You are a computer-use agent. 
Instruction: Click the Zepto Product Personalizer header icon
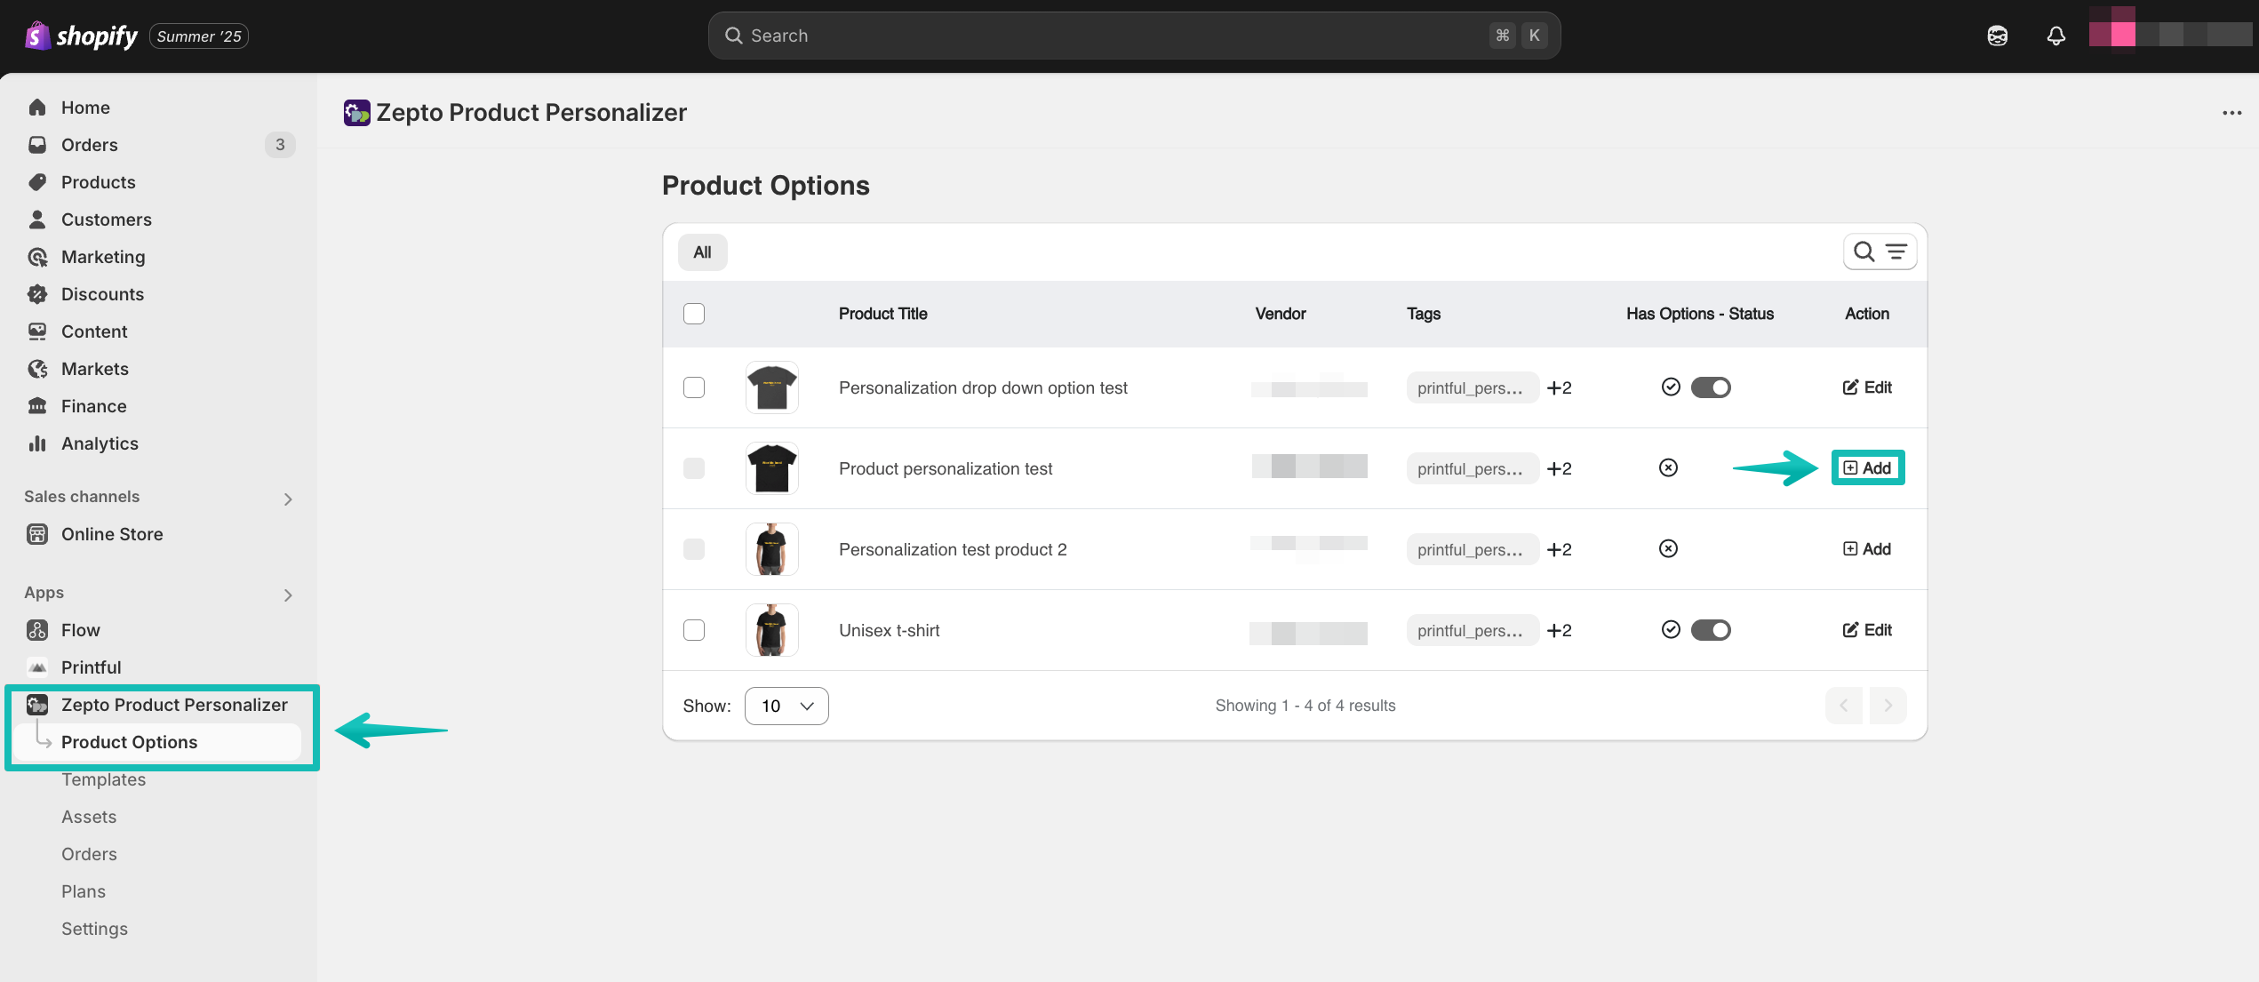pos(356,113)
